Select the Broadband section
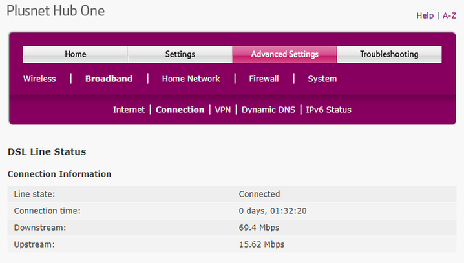Screen dimensions: 464x263 pyautogui.click(x=109, y=79)
